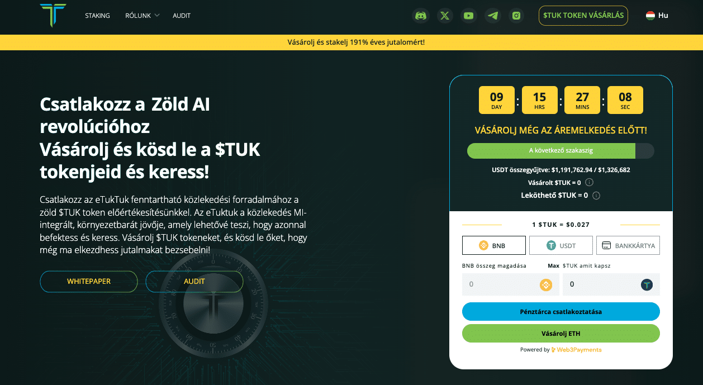Image resolution: width=703 pixels, height=385 pixels.
Task: Open the Discord social icon
Action: pos(421,16)
